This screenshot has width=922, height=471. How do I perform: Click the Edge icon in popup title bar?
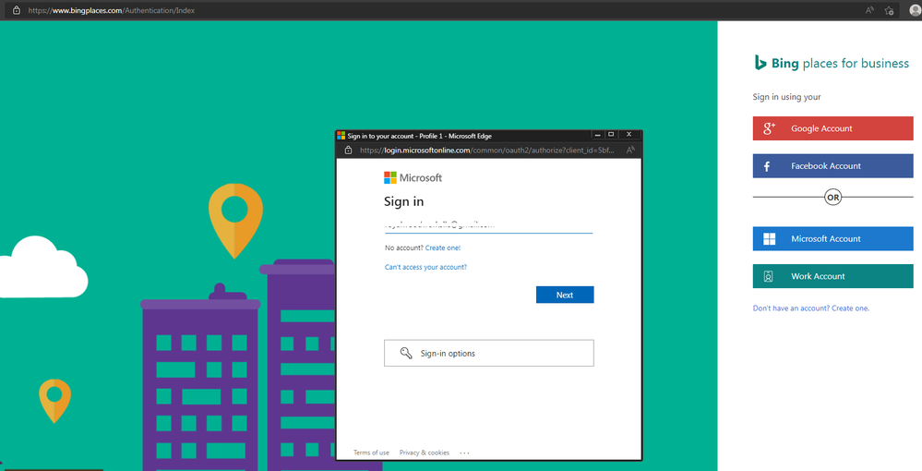(x=341, y=136)
